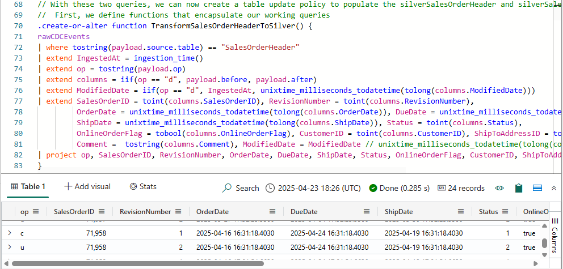This screenshot has height=269, width=563.
Task: Click the SalesOrderID column header
Action: (74, 212)
